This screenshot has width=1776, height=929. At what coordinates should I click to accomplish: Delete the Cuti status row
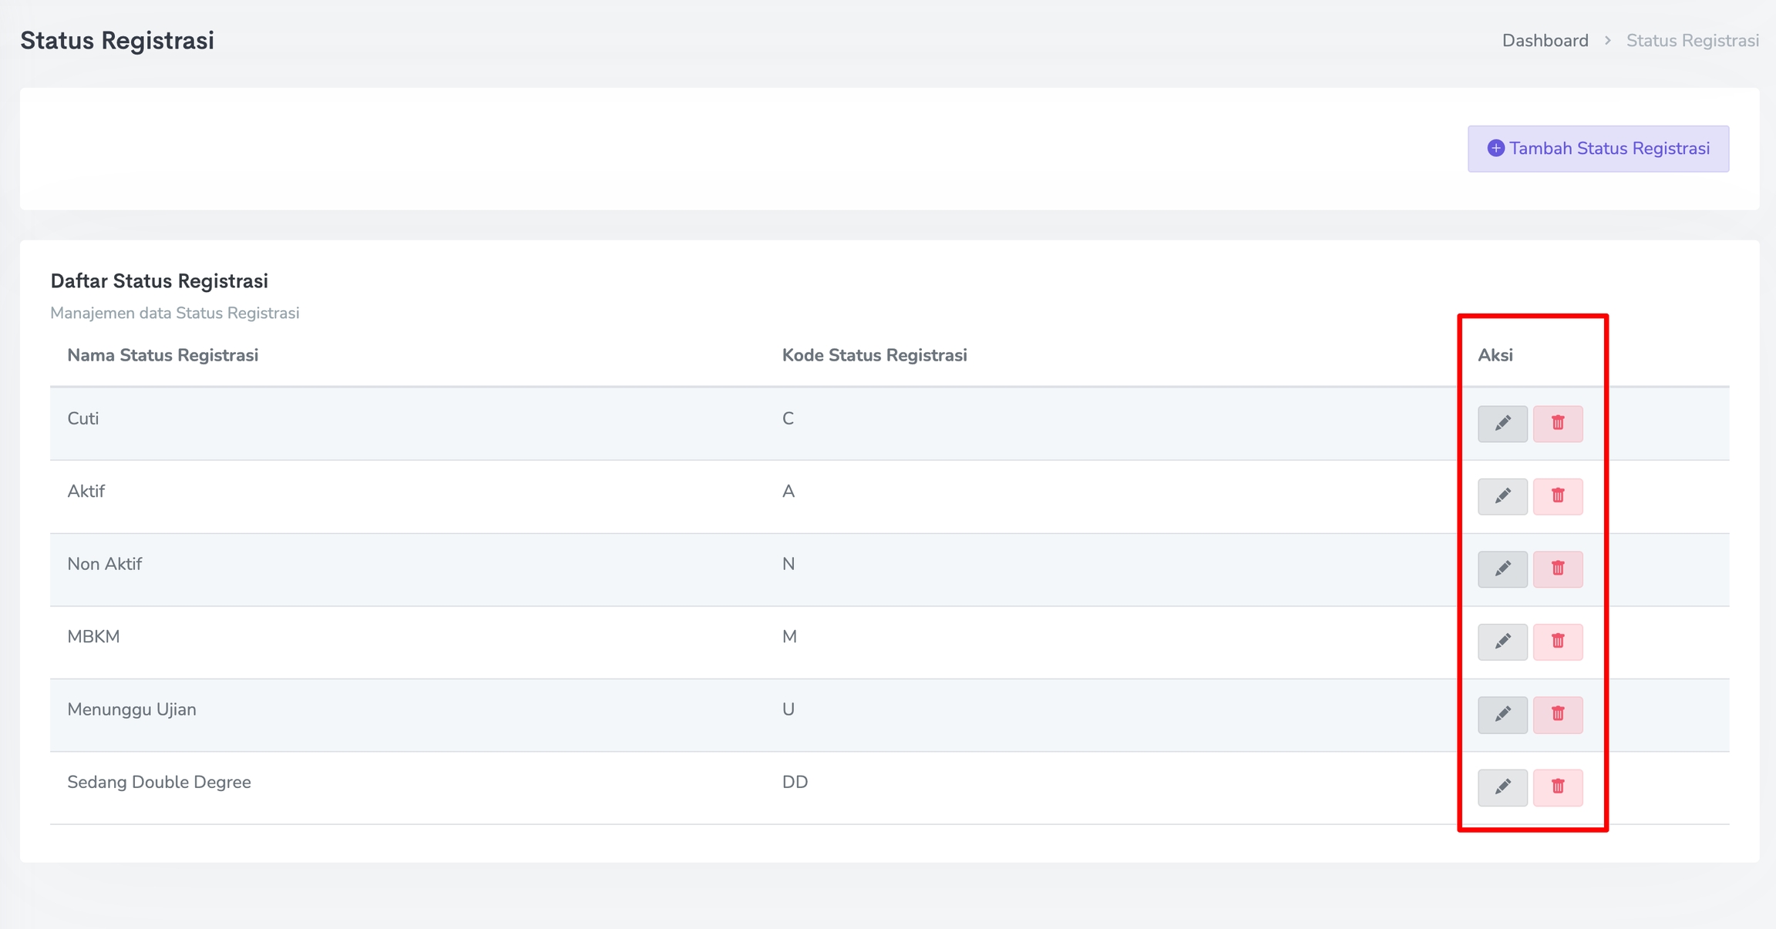1557,424
